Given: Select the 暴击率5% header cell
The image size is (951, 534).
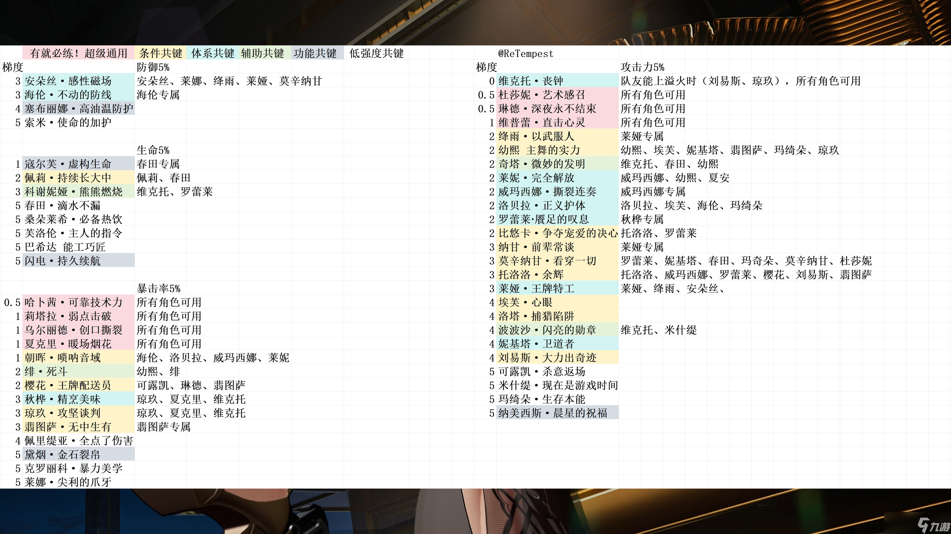Looking at the screenshot, I should (159, 289).
